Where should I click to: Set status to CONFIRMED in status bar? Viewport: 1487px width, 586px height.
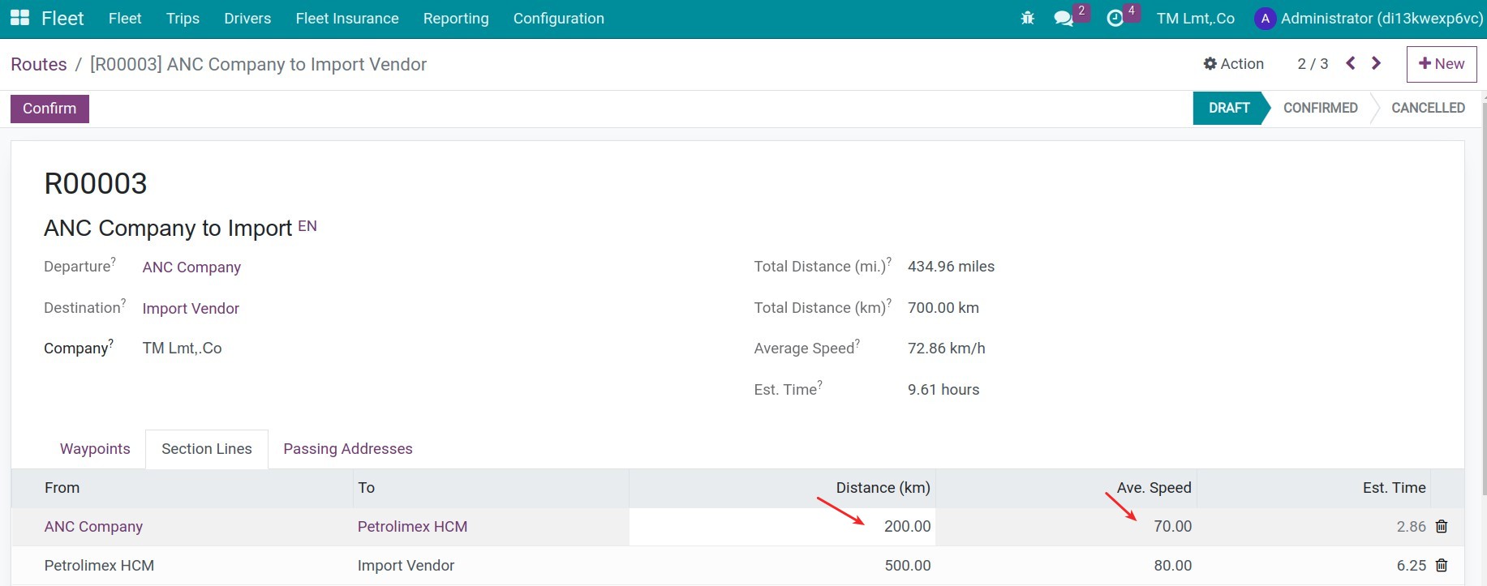(x=1320, y=108)
